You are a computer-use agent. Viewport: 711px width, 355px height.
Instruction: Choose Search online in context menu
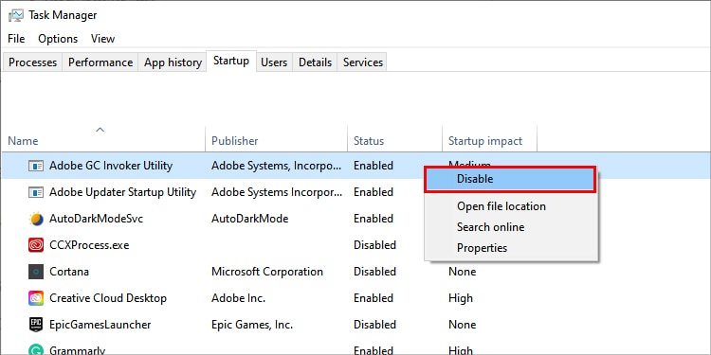click(491, 227)
